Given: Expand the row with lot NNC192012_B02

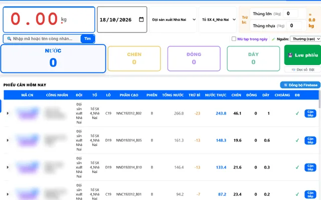Looking at the screenshot, I should (x=8, y=113).
